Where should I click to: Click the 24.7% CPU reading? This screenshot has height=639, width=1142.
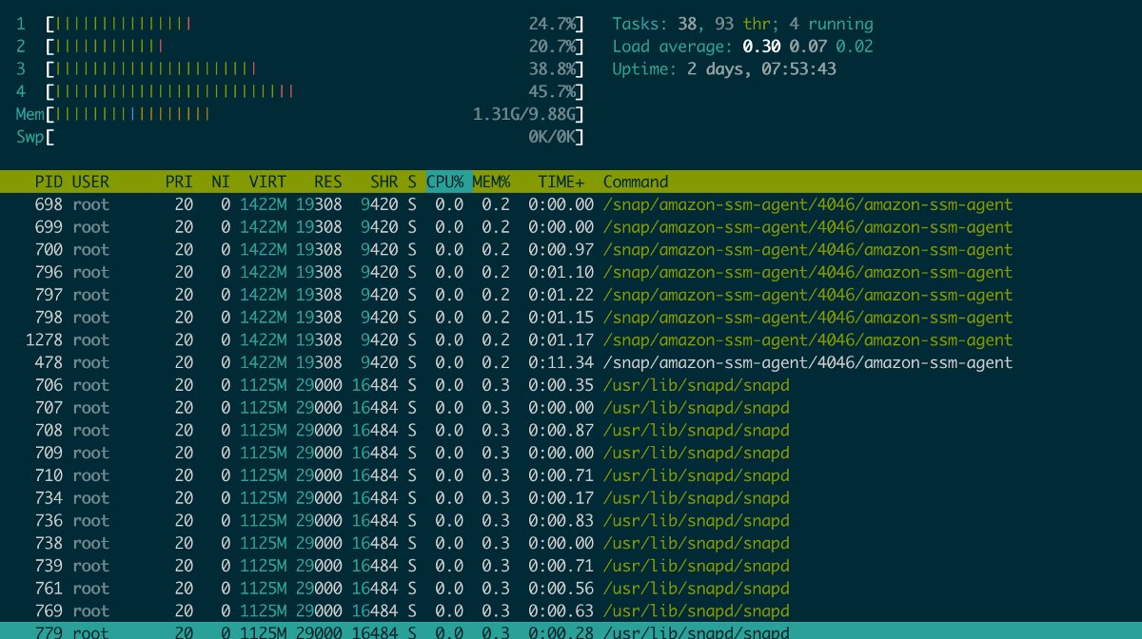553,23
